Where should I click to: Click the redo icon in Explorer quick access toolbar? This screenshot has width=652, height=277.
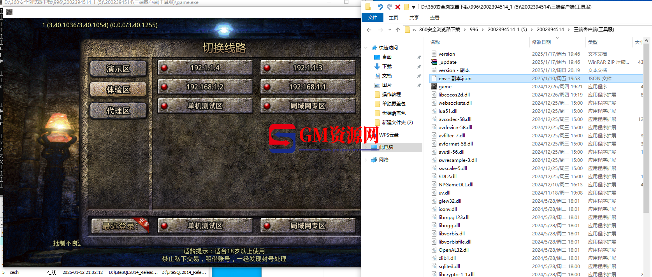click(389, 7)
